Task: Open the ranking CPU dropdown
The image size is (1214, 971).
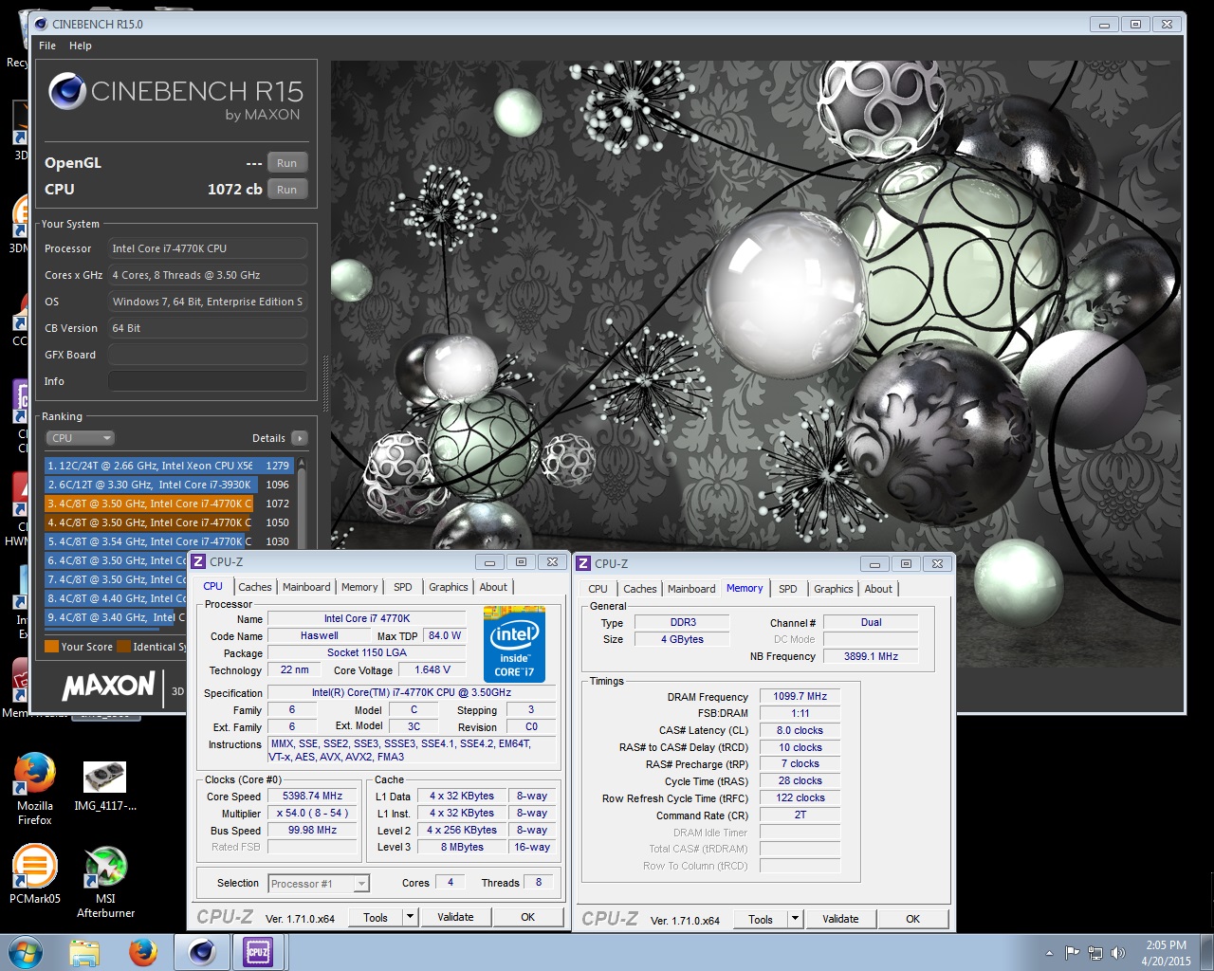Action: tap(81, 438)
